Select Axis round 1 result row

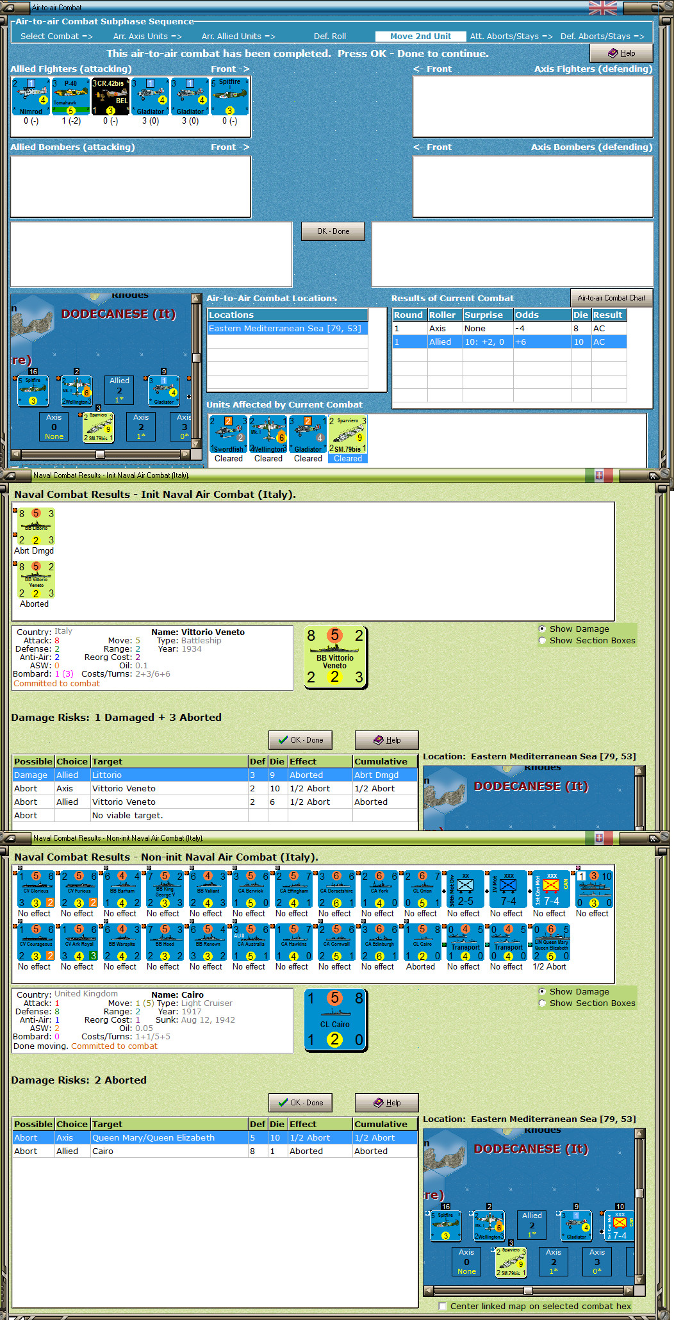509,329
